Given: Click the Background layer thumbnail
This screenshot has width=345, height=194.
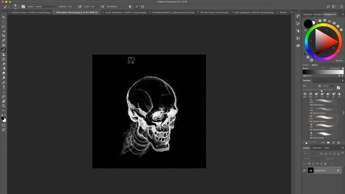Looking at the screenshot, I should [310, 170].
